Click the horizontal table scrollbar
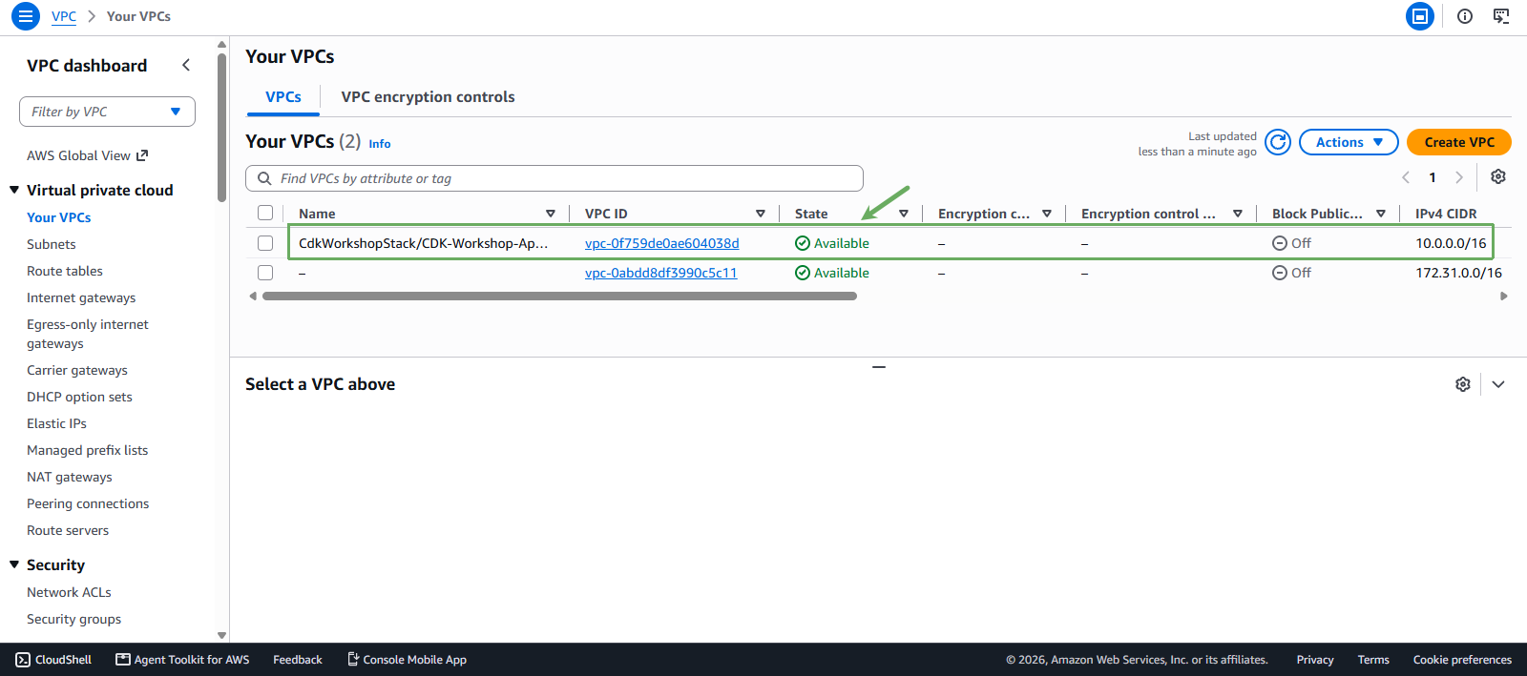 point(559,297)
